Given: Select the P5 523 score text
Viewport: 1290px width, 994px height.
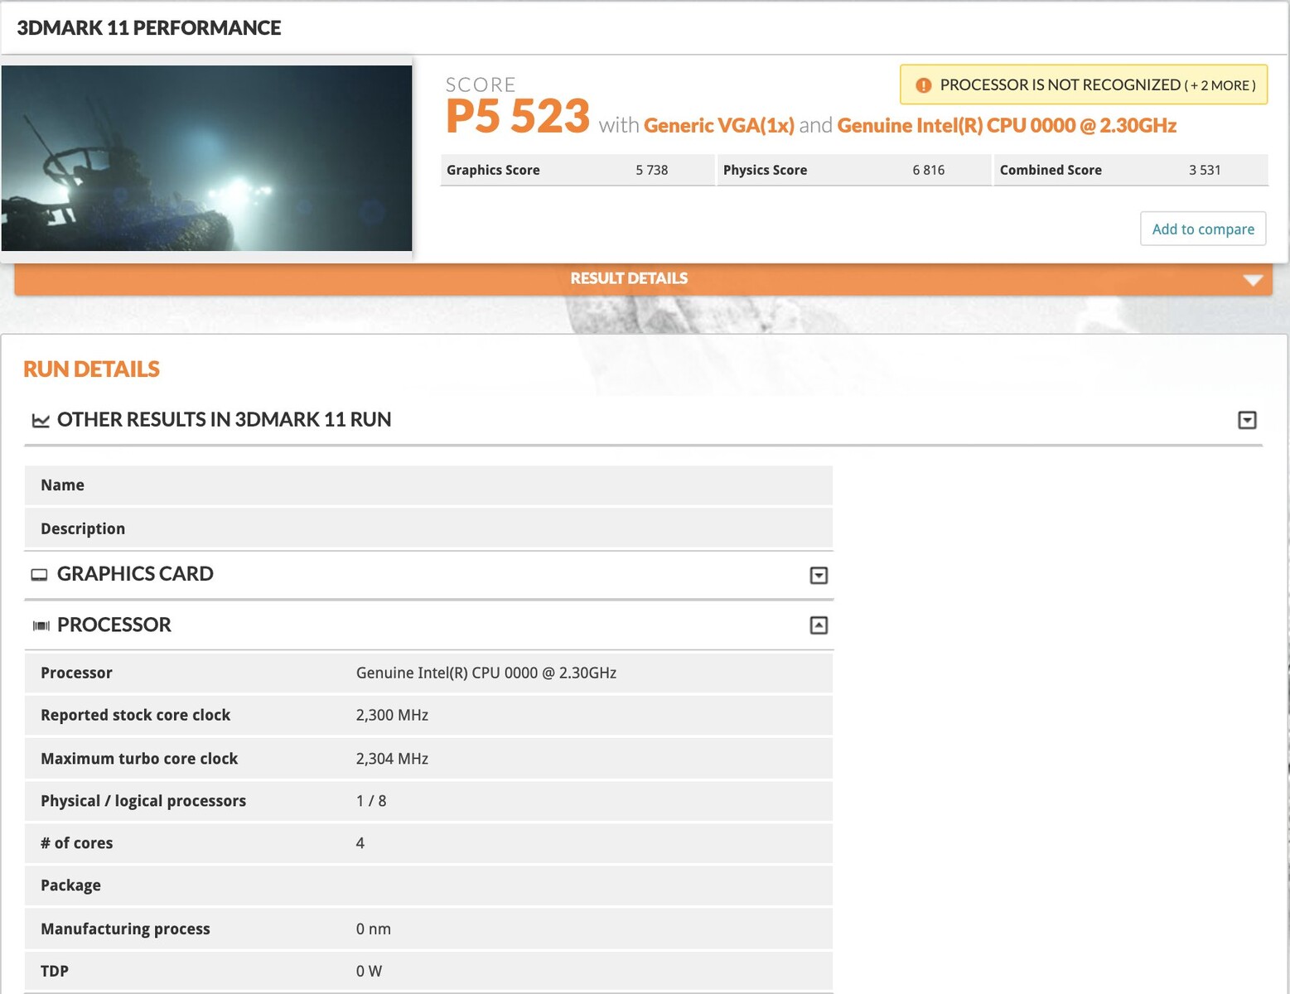Looking at the screenshot, I should (518, 116).
